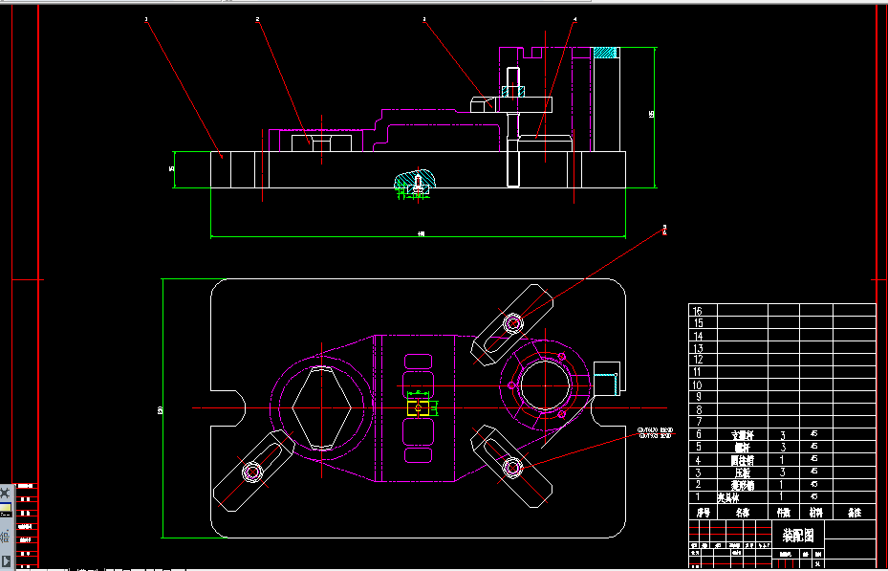Pick the pale yellow swatch on the palette

[x=5, y=509]
